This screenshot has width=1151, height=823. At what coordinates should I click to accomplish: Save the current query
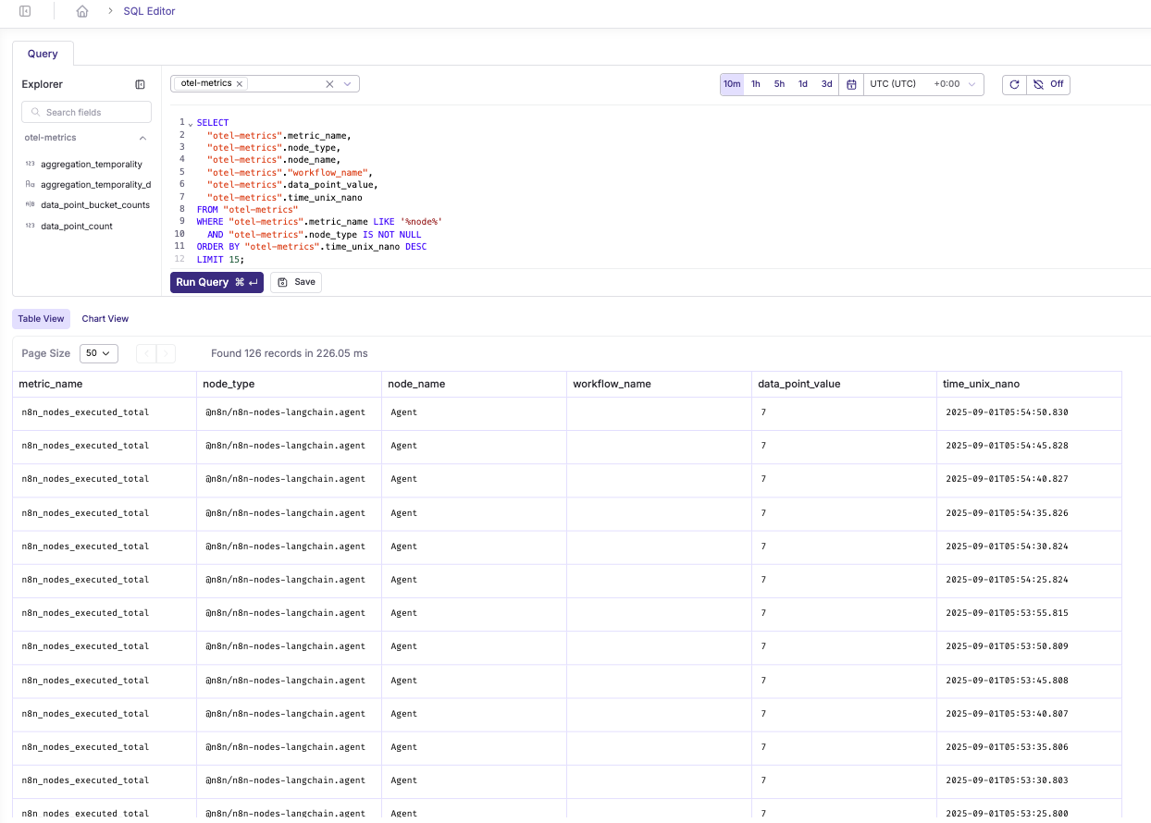pyautogui.click(x=296, y=282)
